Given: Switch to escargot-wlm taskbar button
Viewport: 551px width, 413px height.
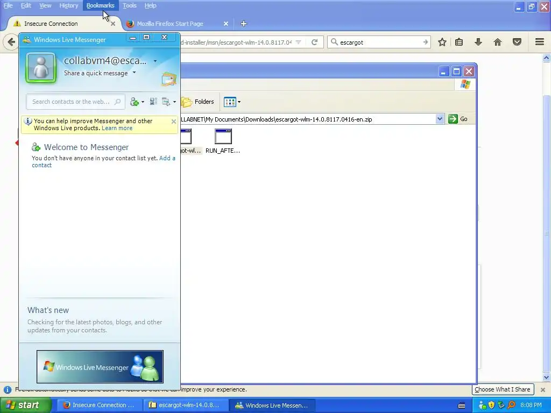Looking at the screenshot, I should pyautogui.click(x=186, y=405).
